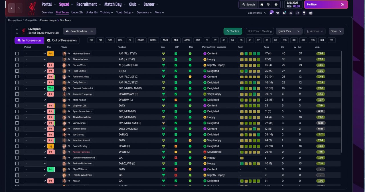Open the world globe icon in top bar
Image resolution: width=365 pixels, height=192 pixels.
tap(269, 5)
